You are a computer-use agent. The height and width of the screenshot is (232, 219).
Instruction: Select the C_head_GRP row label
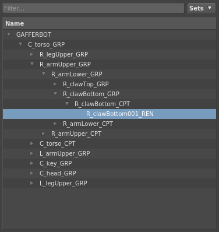(58, 173)
